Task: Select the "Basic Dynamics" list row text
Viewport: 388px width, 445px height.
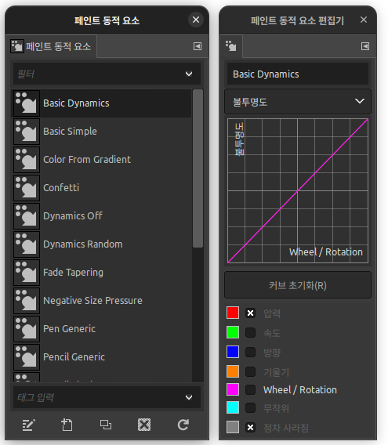Action: [76, 103]
